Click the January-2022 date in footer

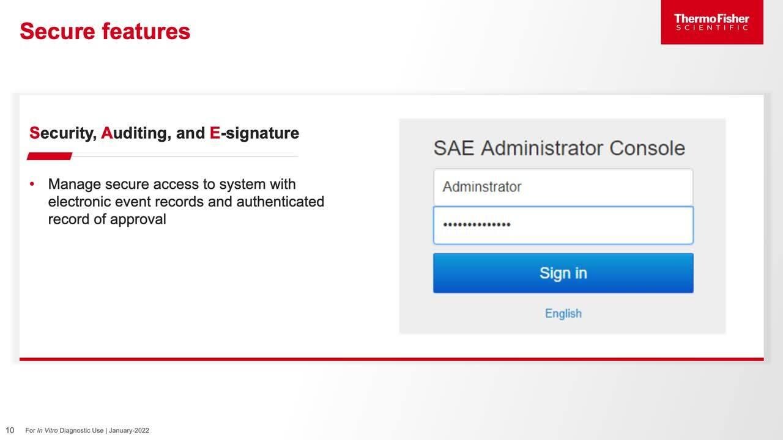129,431
